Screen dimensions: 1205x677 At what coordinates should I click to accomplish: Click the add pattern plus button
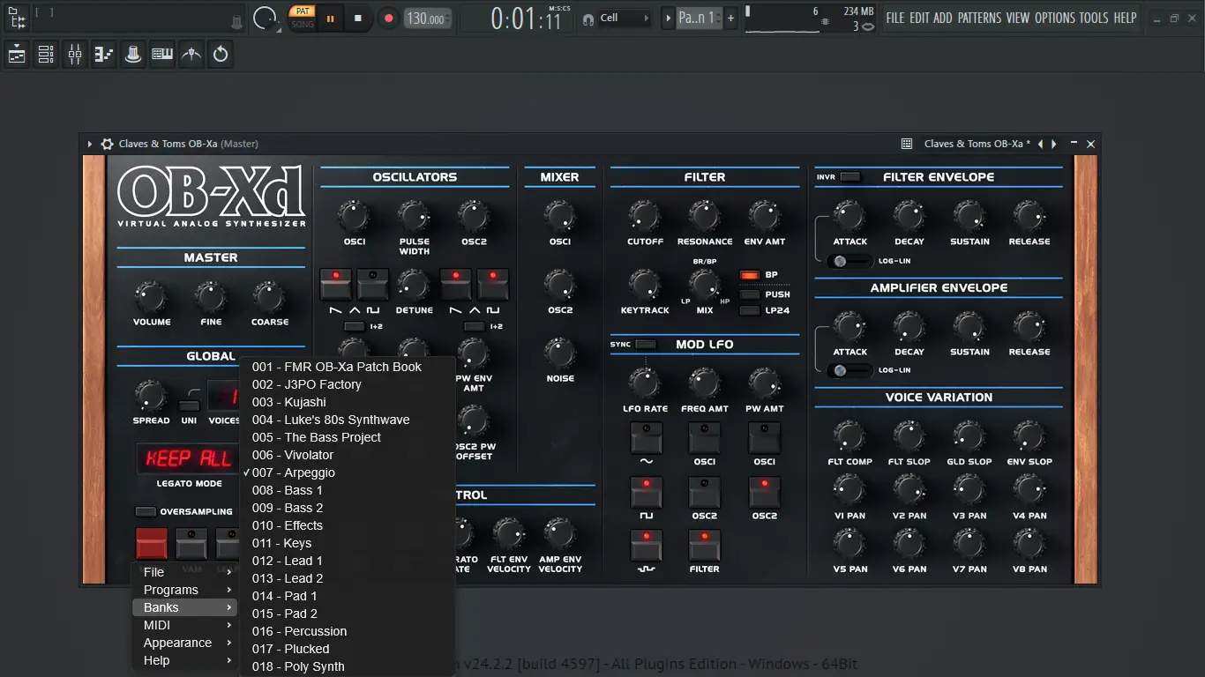click(730, 18)
